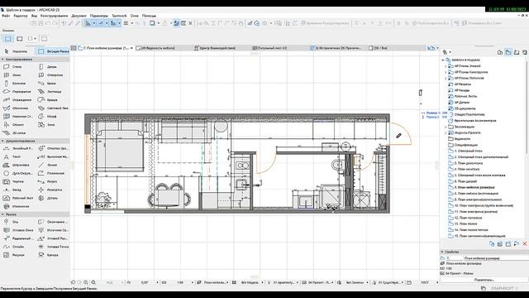Open the Конструирование menu
The image size is (529, 298).
click(x=54, y=16)
